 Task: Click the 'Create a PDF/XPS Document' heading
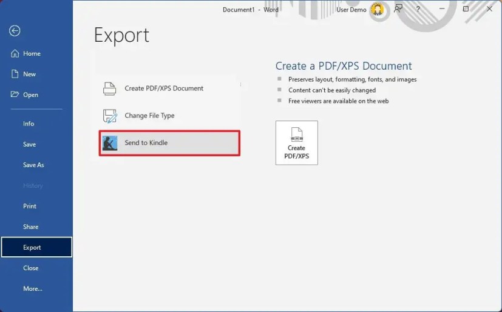[x=344, y=66]
